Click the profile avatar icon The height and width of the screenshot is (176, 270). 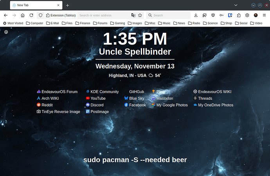pyautogui.click(x=256, y=15)
